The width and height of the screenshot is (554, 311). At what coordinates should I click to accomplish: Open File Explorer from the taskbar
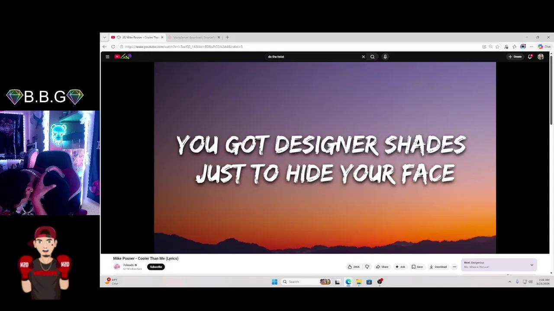tap(359, 282)
